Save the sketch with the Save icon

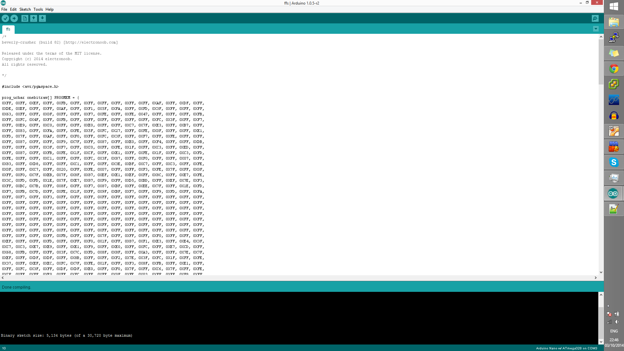pos(43,19)
